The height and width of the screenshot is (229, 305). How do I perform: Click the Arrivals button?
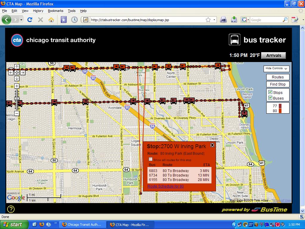pyautogui.click(x=273, y=55)
